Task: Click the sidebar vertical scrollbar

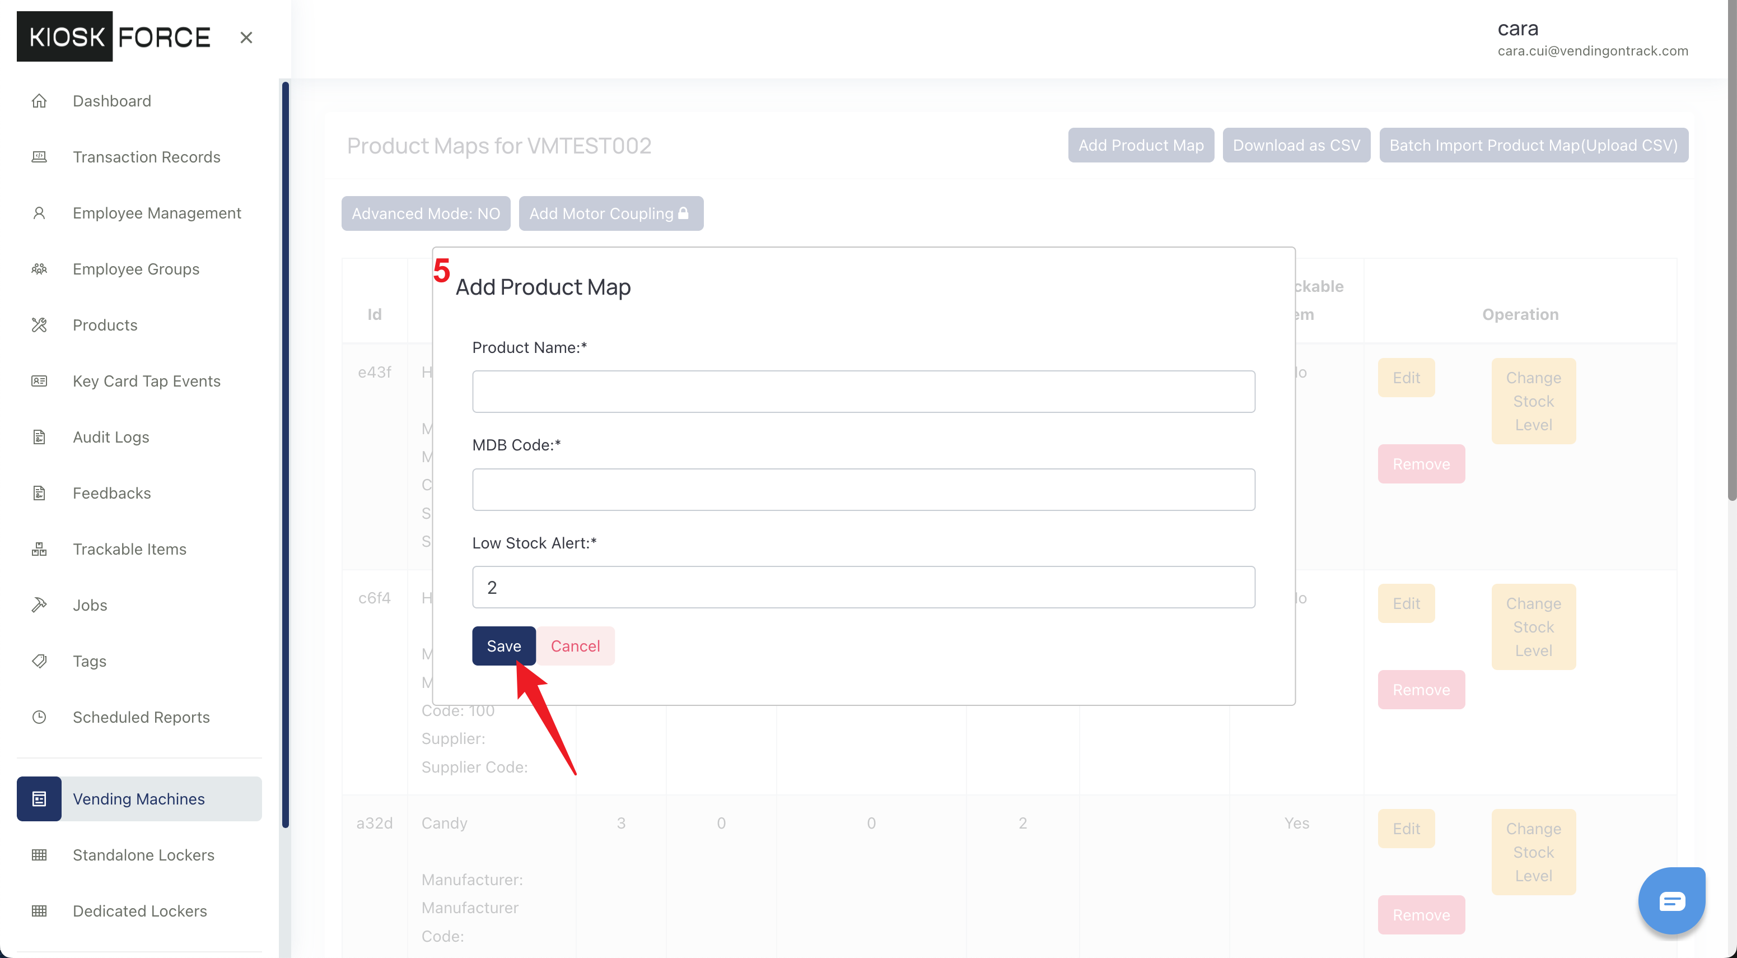Action: (x=285, y=454)
